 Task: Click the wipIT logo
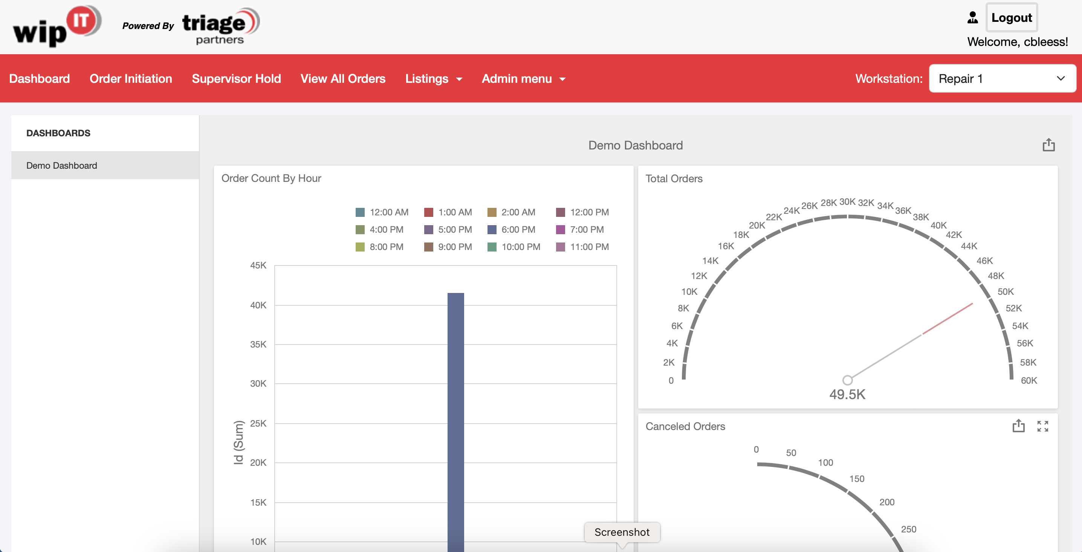click(56, 26)
